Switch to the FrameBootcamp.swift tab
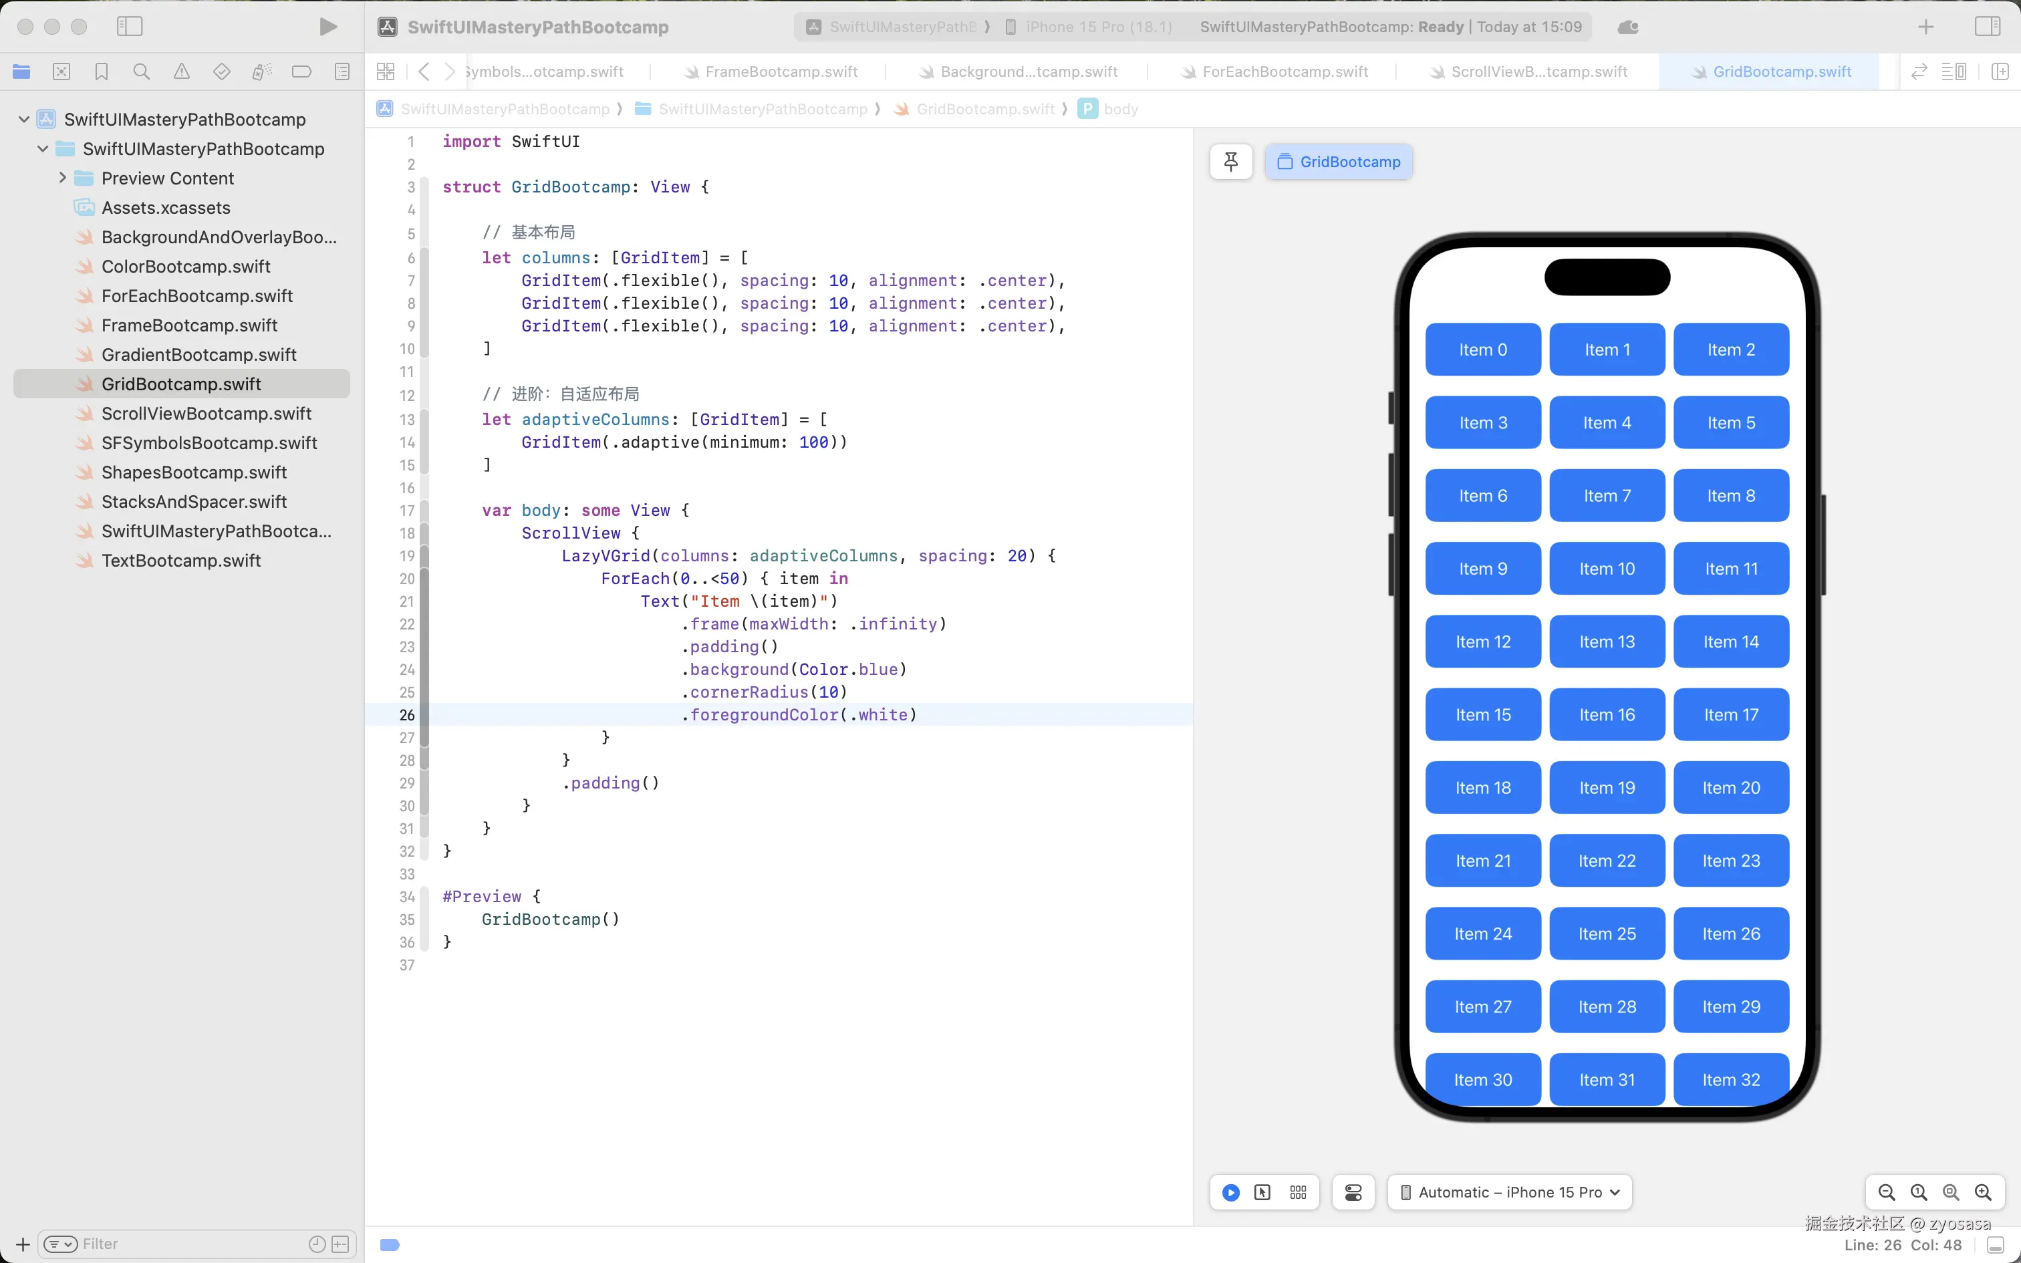This screenshot has width=2021, height=1263. 781,72
